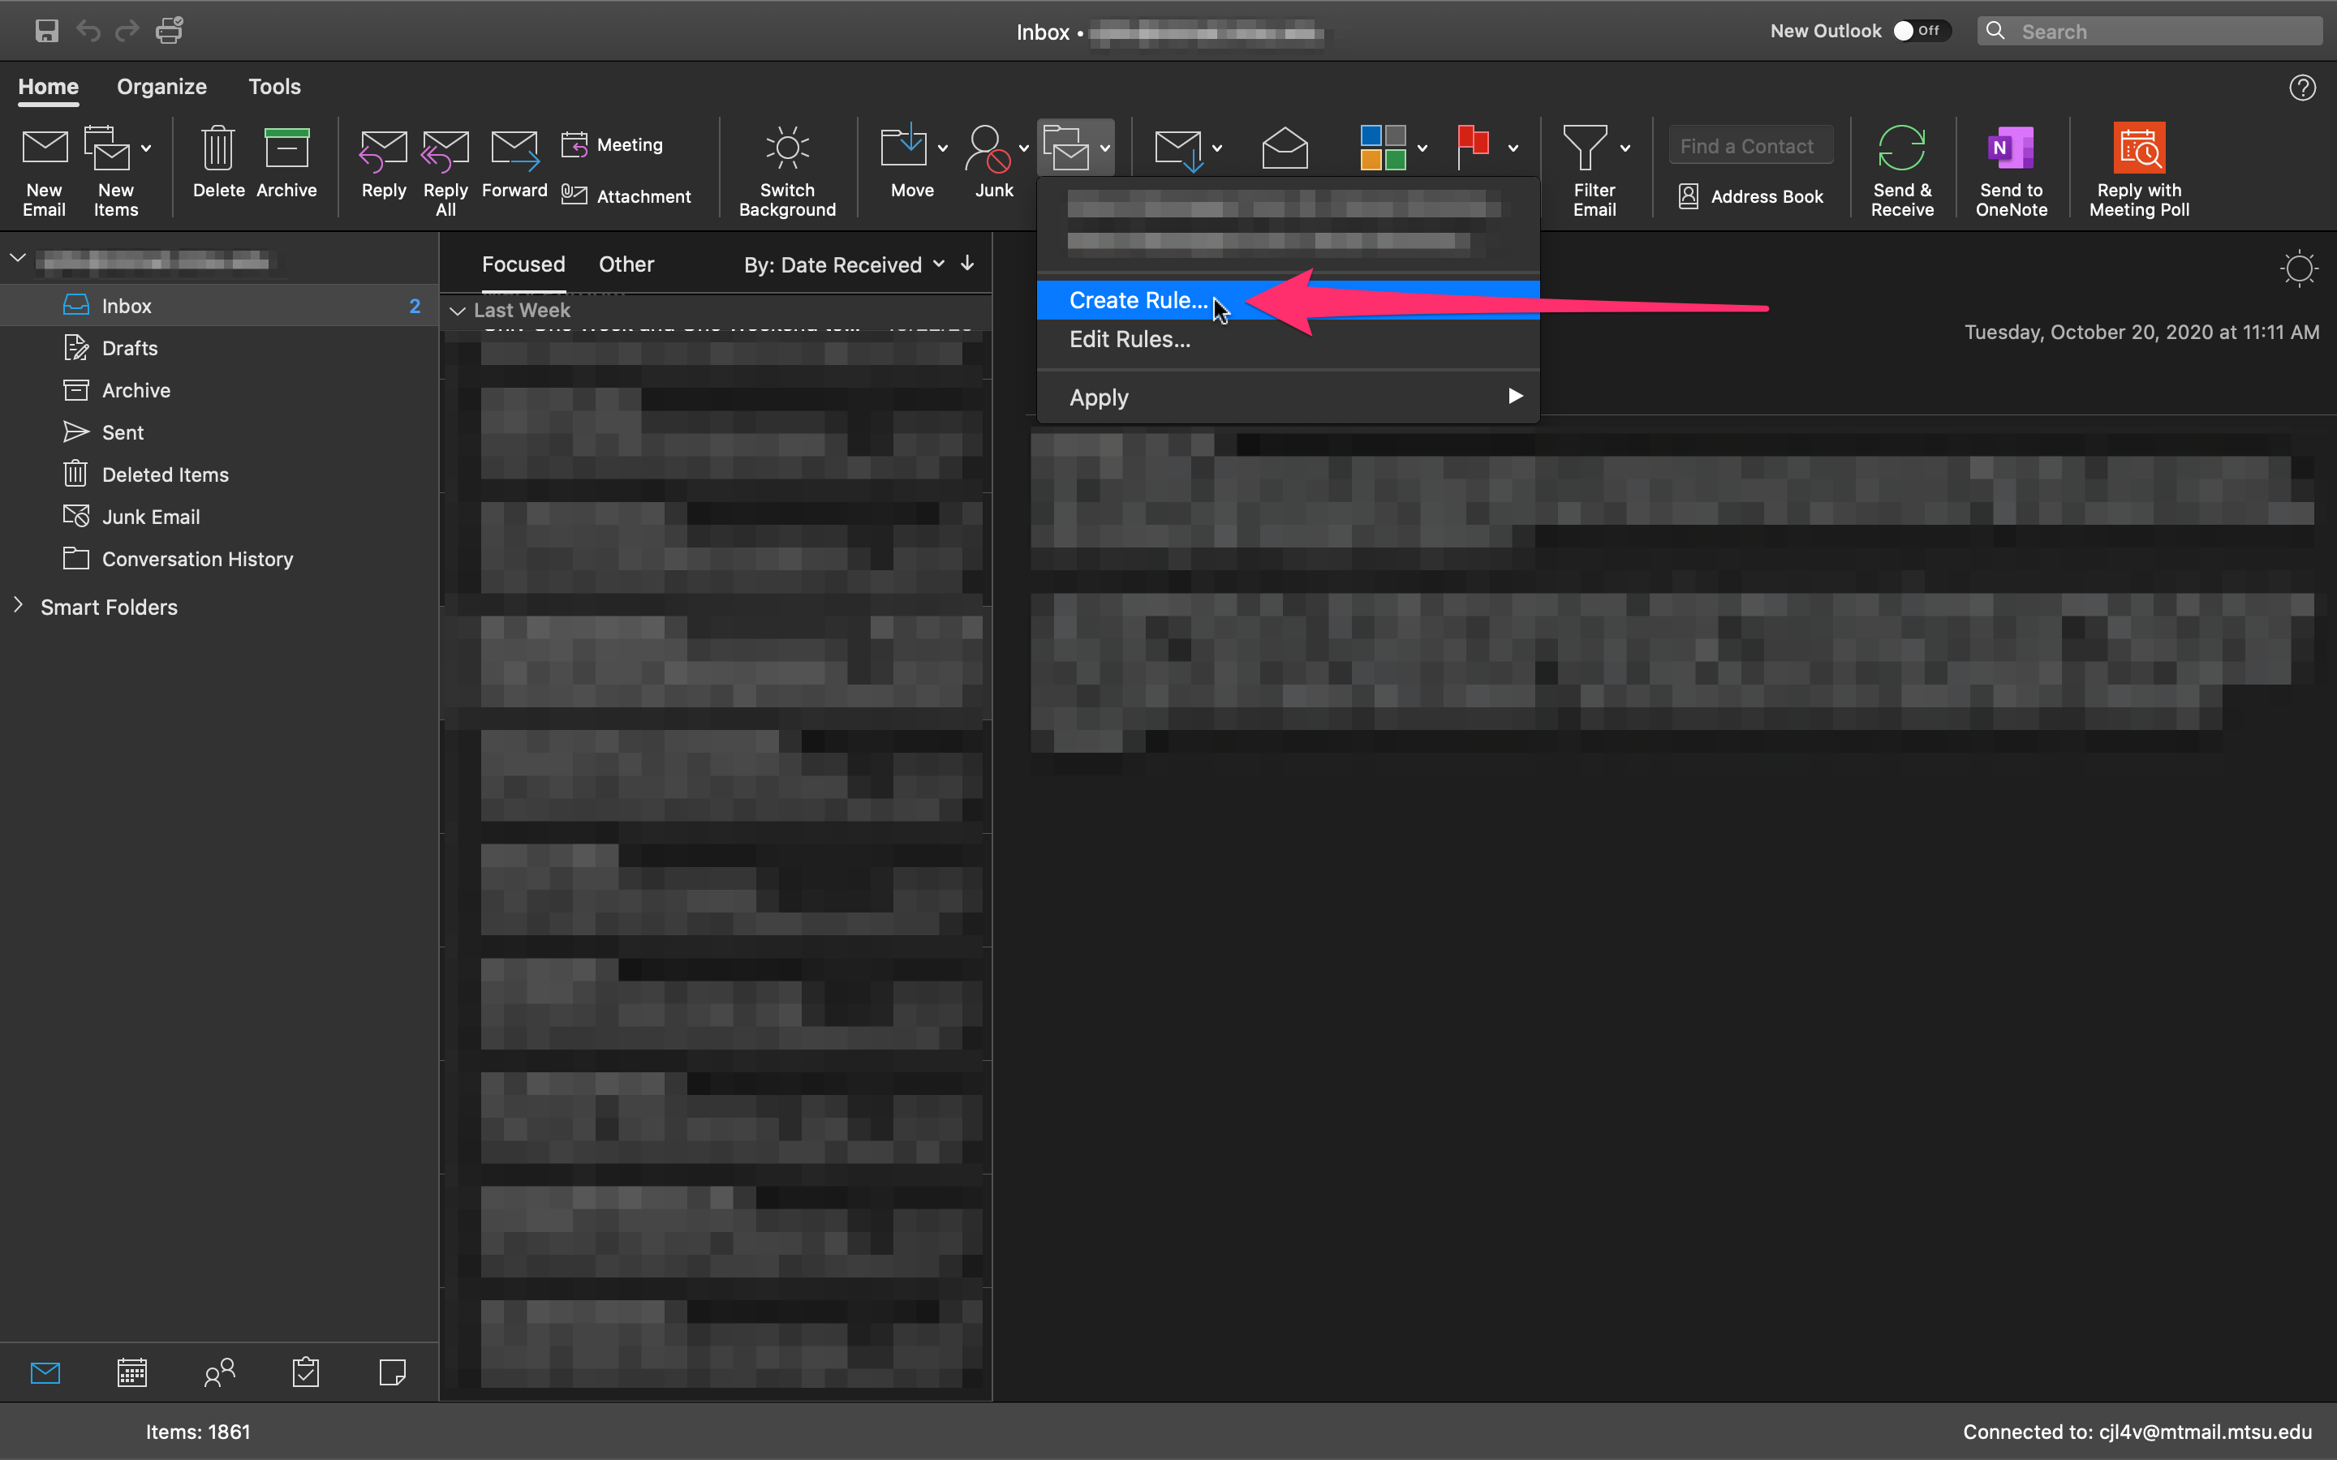Click the Archive ribbon icon
Image resolution: width=2337 pixels, height=1460 pixels.
click(286, 150)
